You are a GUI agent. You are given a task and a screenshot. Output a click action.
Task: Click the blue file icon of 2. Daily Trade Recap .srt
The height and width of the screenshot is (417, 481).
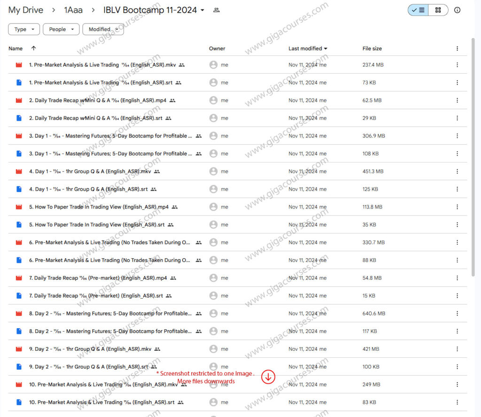19,118
